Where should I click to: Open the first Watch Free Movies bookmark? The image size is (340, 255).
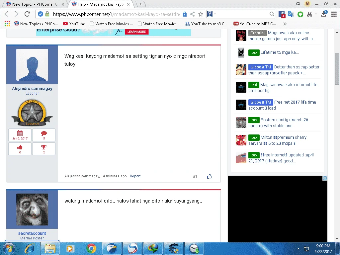pos(111,24)
